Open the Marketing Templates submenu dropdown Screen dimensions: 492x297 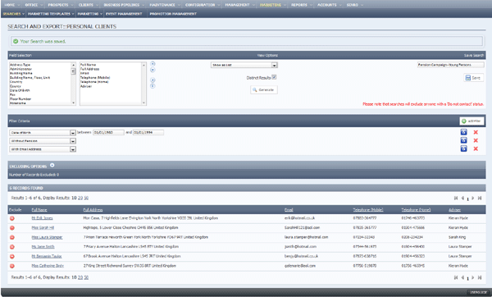(51, 14)
